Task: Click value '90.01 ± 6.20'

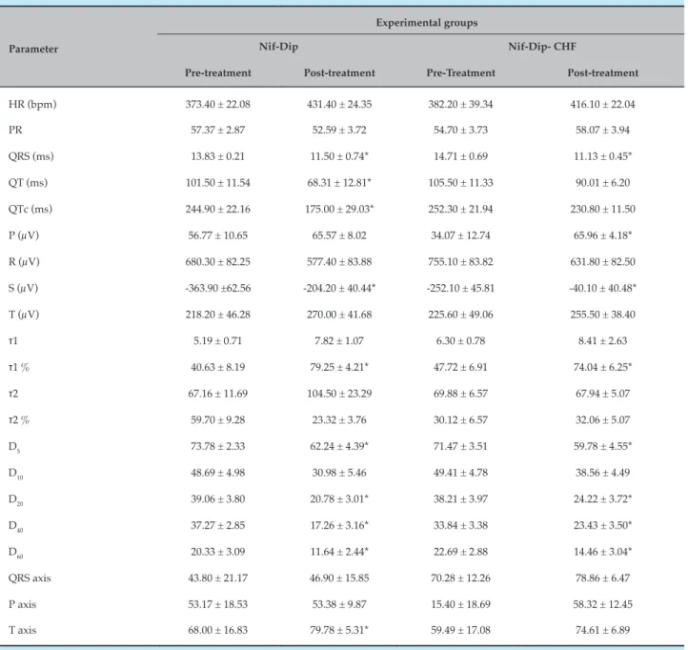Action: pyautogui.click(x=602, y=183)
